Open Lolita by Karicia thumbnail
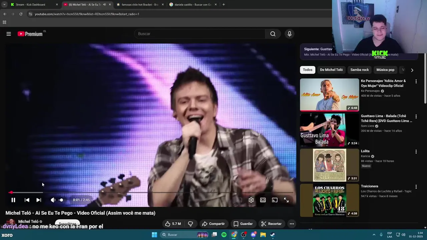This screenshot has height=240, width=427. point(329,165)
